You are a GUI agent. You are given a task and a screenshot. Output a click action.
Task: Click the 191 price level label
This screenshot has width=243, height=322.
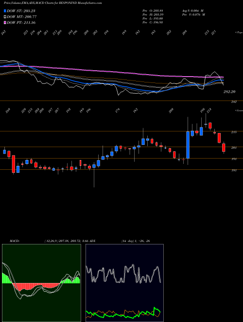[234, 159]
